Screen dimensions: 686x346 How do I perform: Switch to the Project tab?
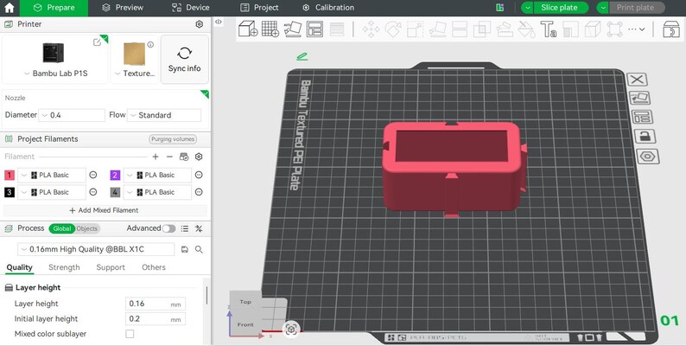[259, 8]
